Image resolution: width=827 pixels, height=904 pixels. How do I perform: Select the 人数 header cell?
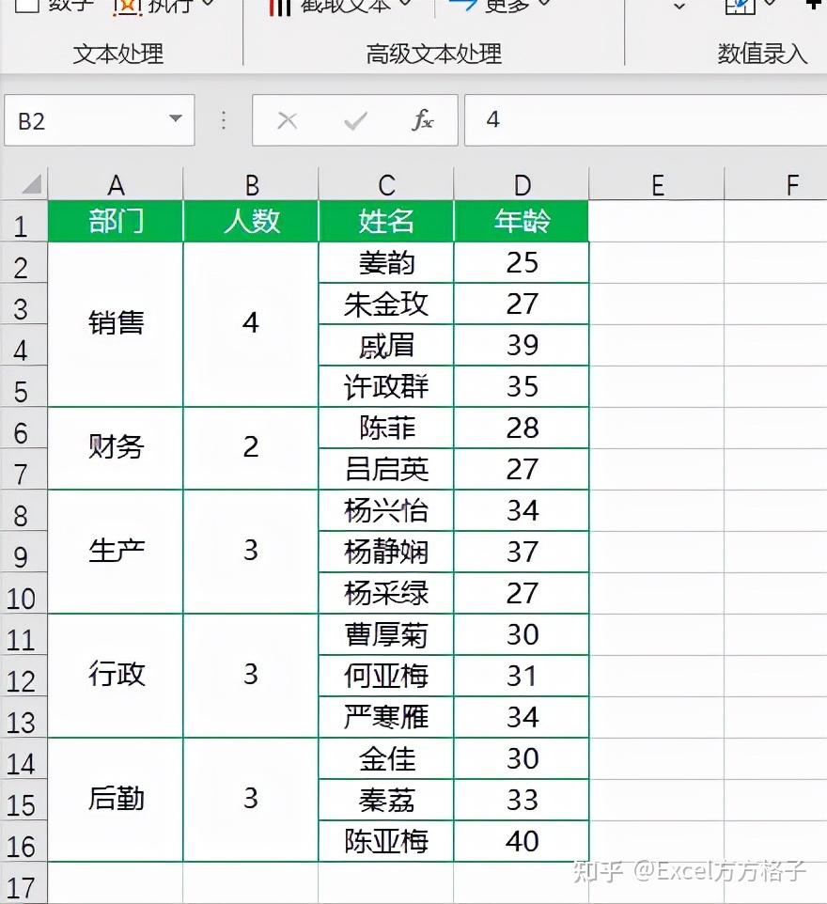point(251,222)
